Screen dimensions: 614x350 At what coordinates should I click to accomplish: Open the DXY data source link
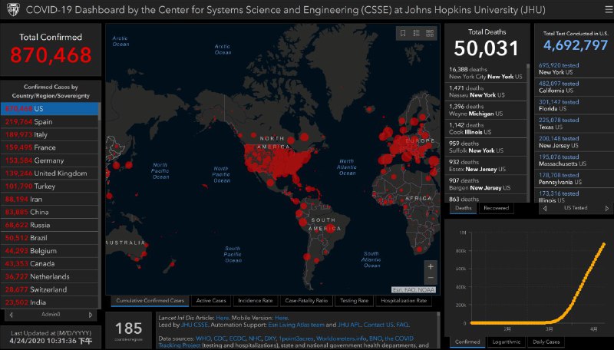point(270,338)
